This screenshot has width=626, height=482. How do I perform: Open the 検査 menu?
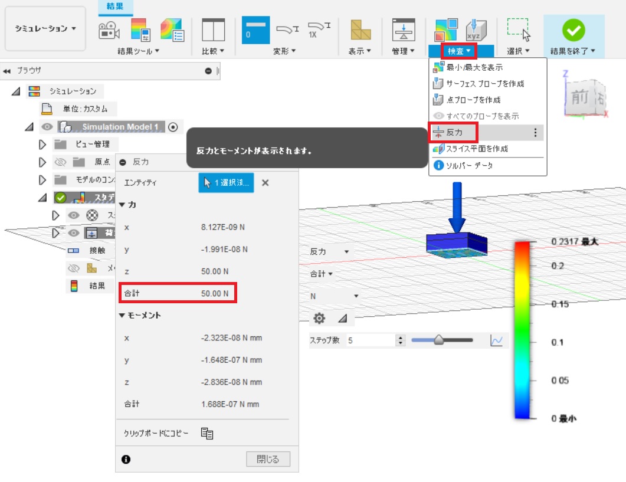pyautogui.click(x=459, y=51)
